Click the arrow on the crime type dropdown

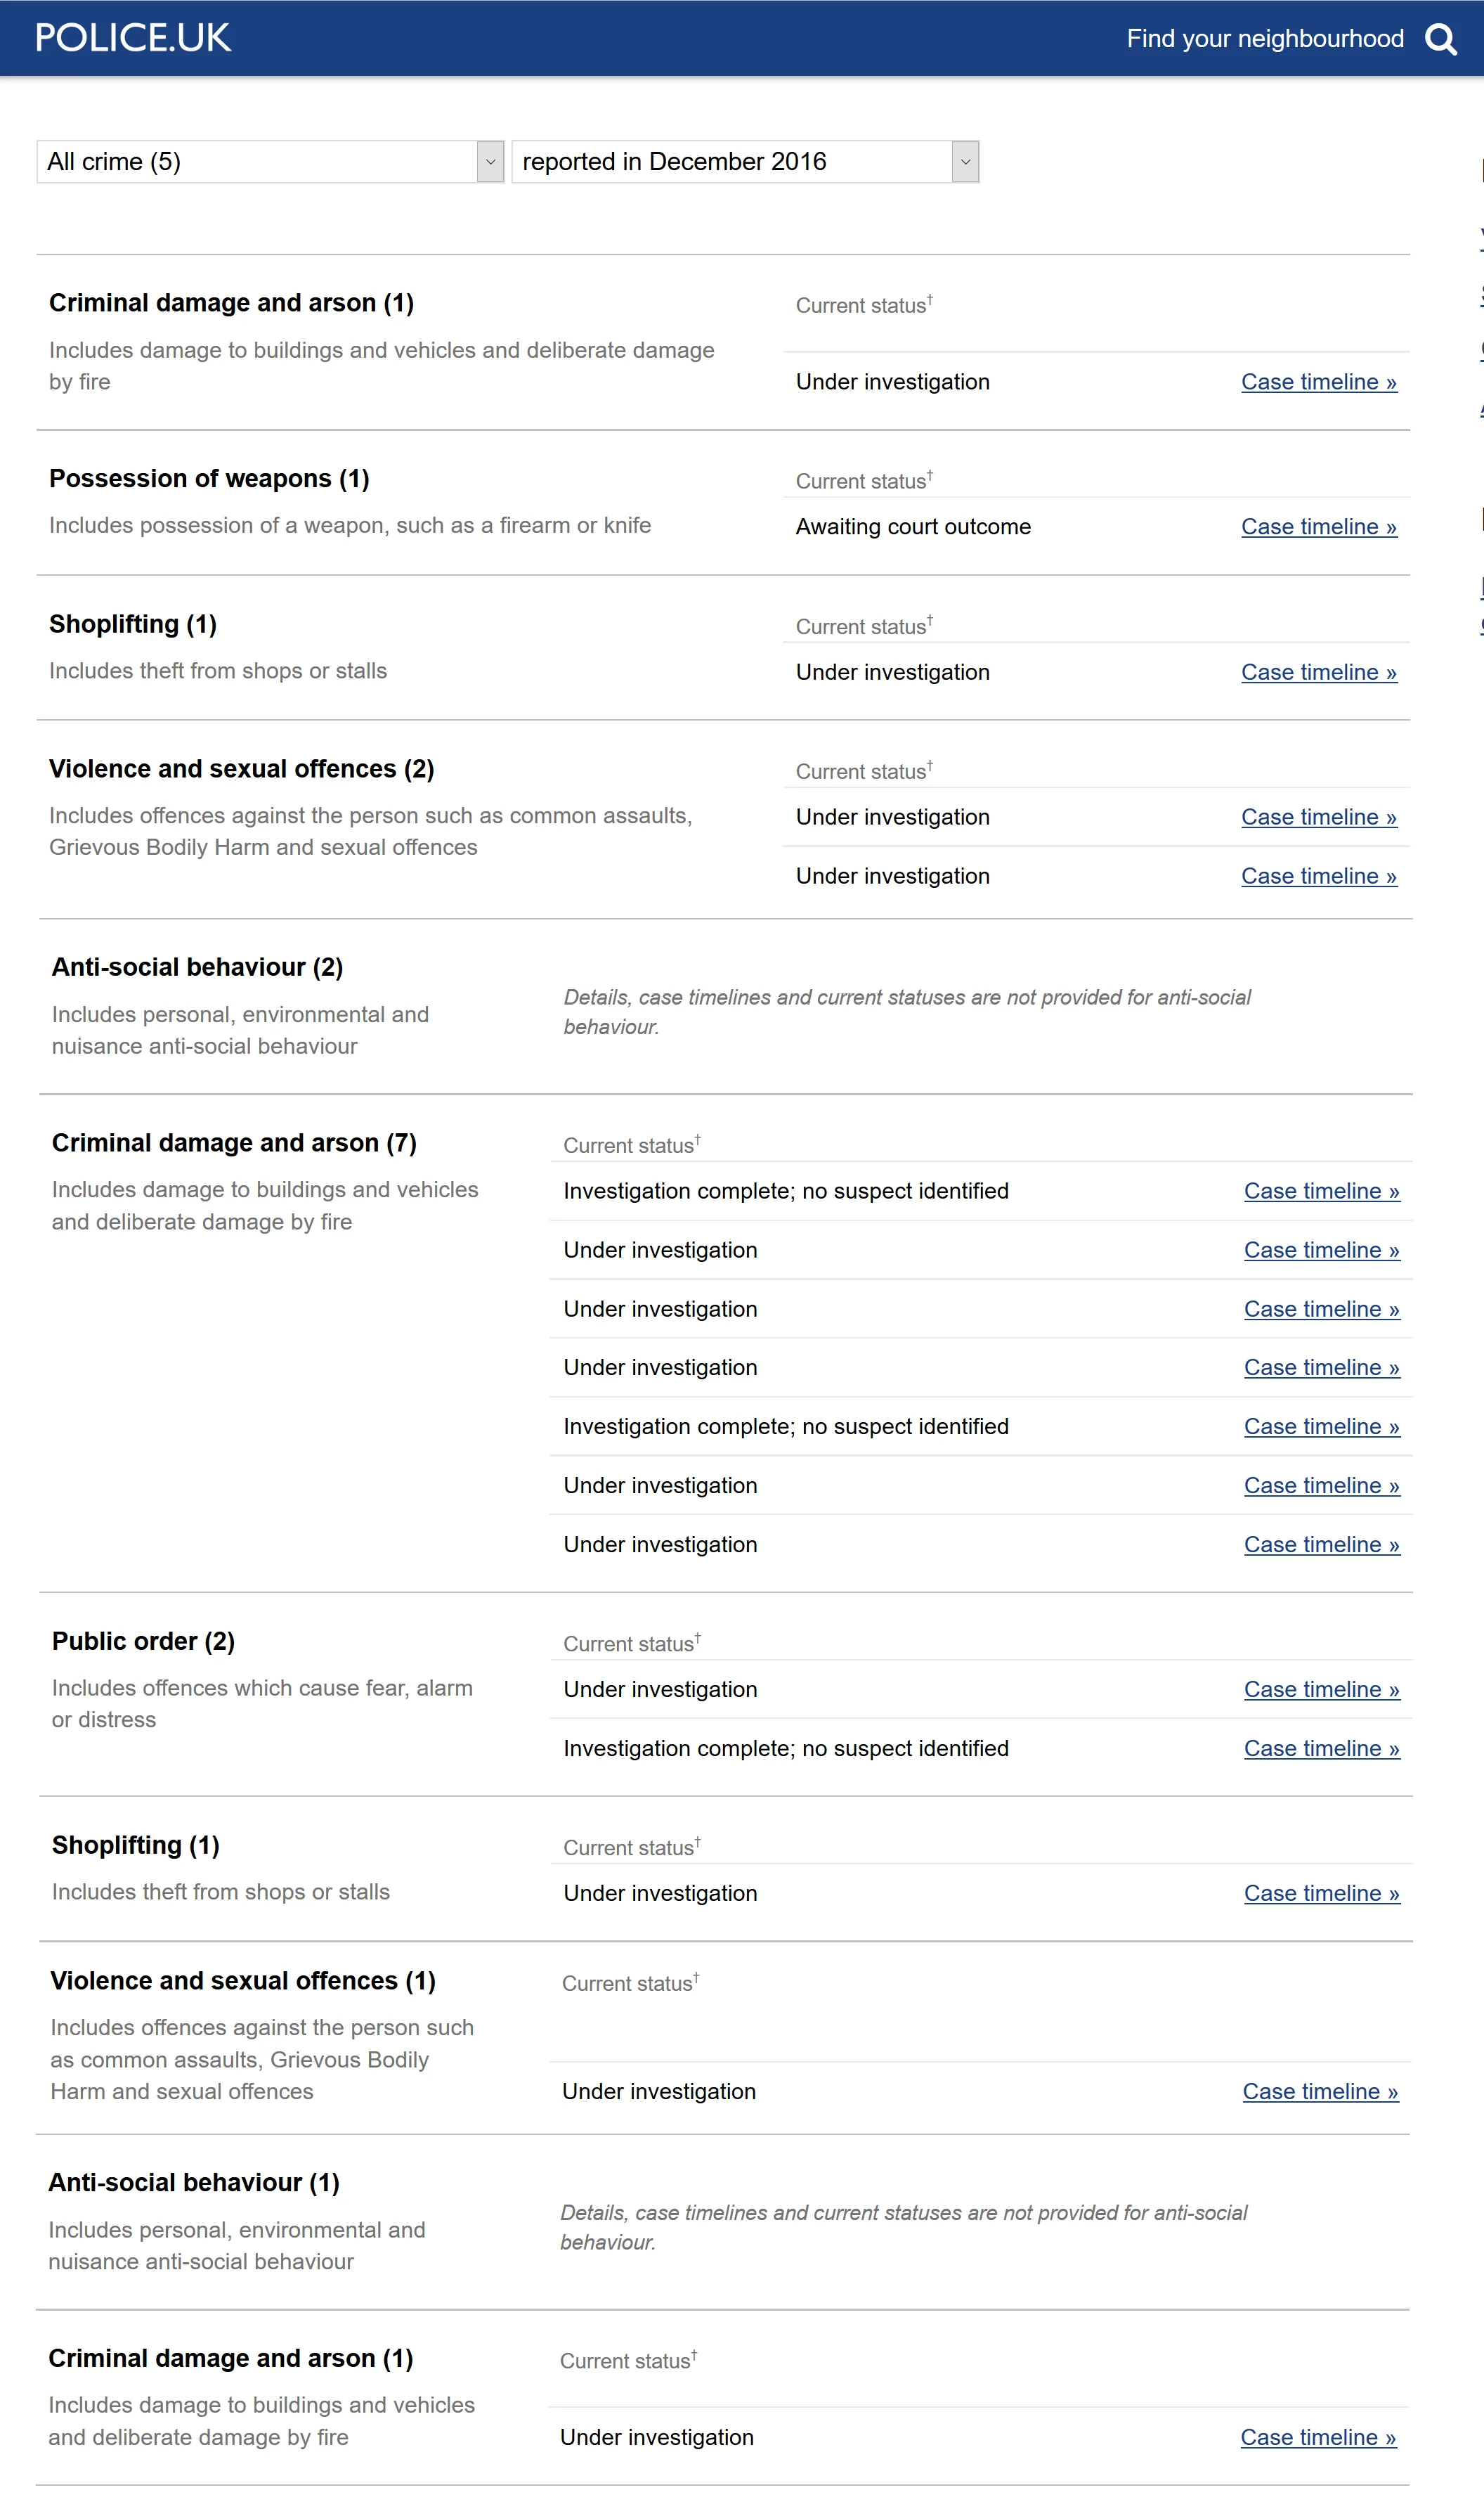[490, 161]
